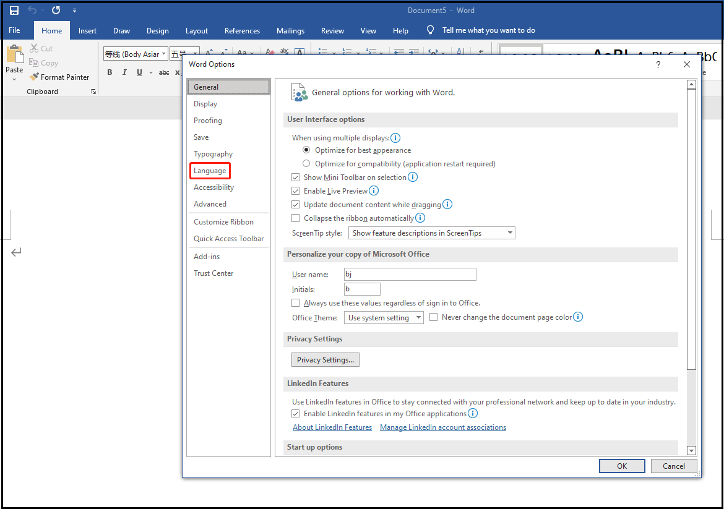The image size is (724, 509).
Task: Click the Word Options help question mark
Action: [658, 64]
